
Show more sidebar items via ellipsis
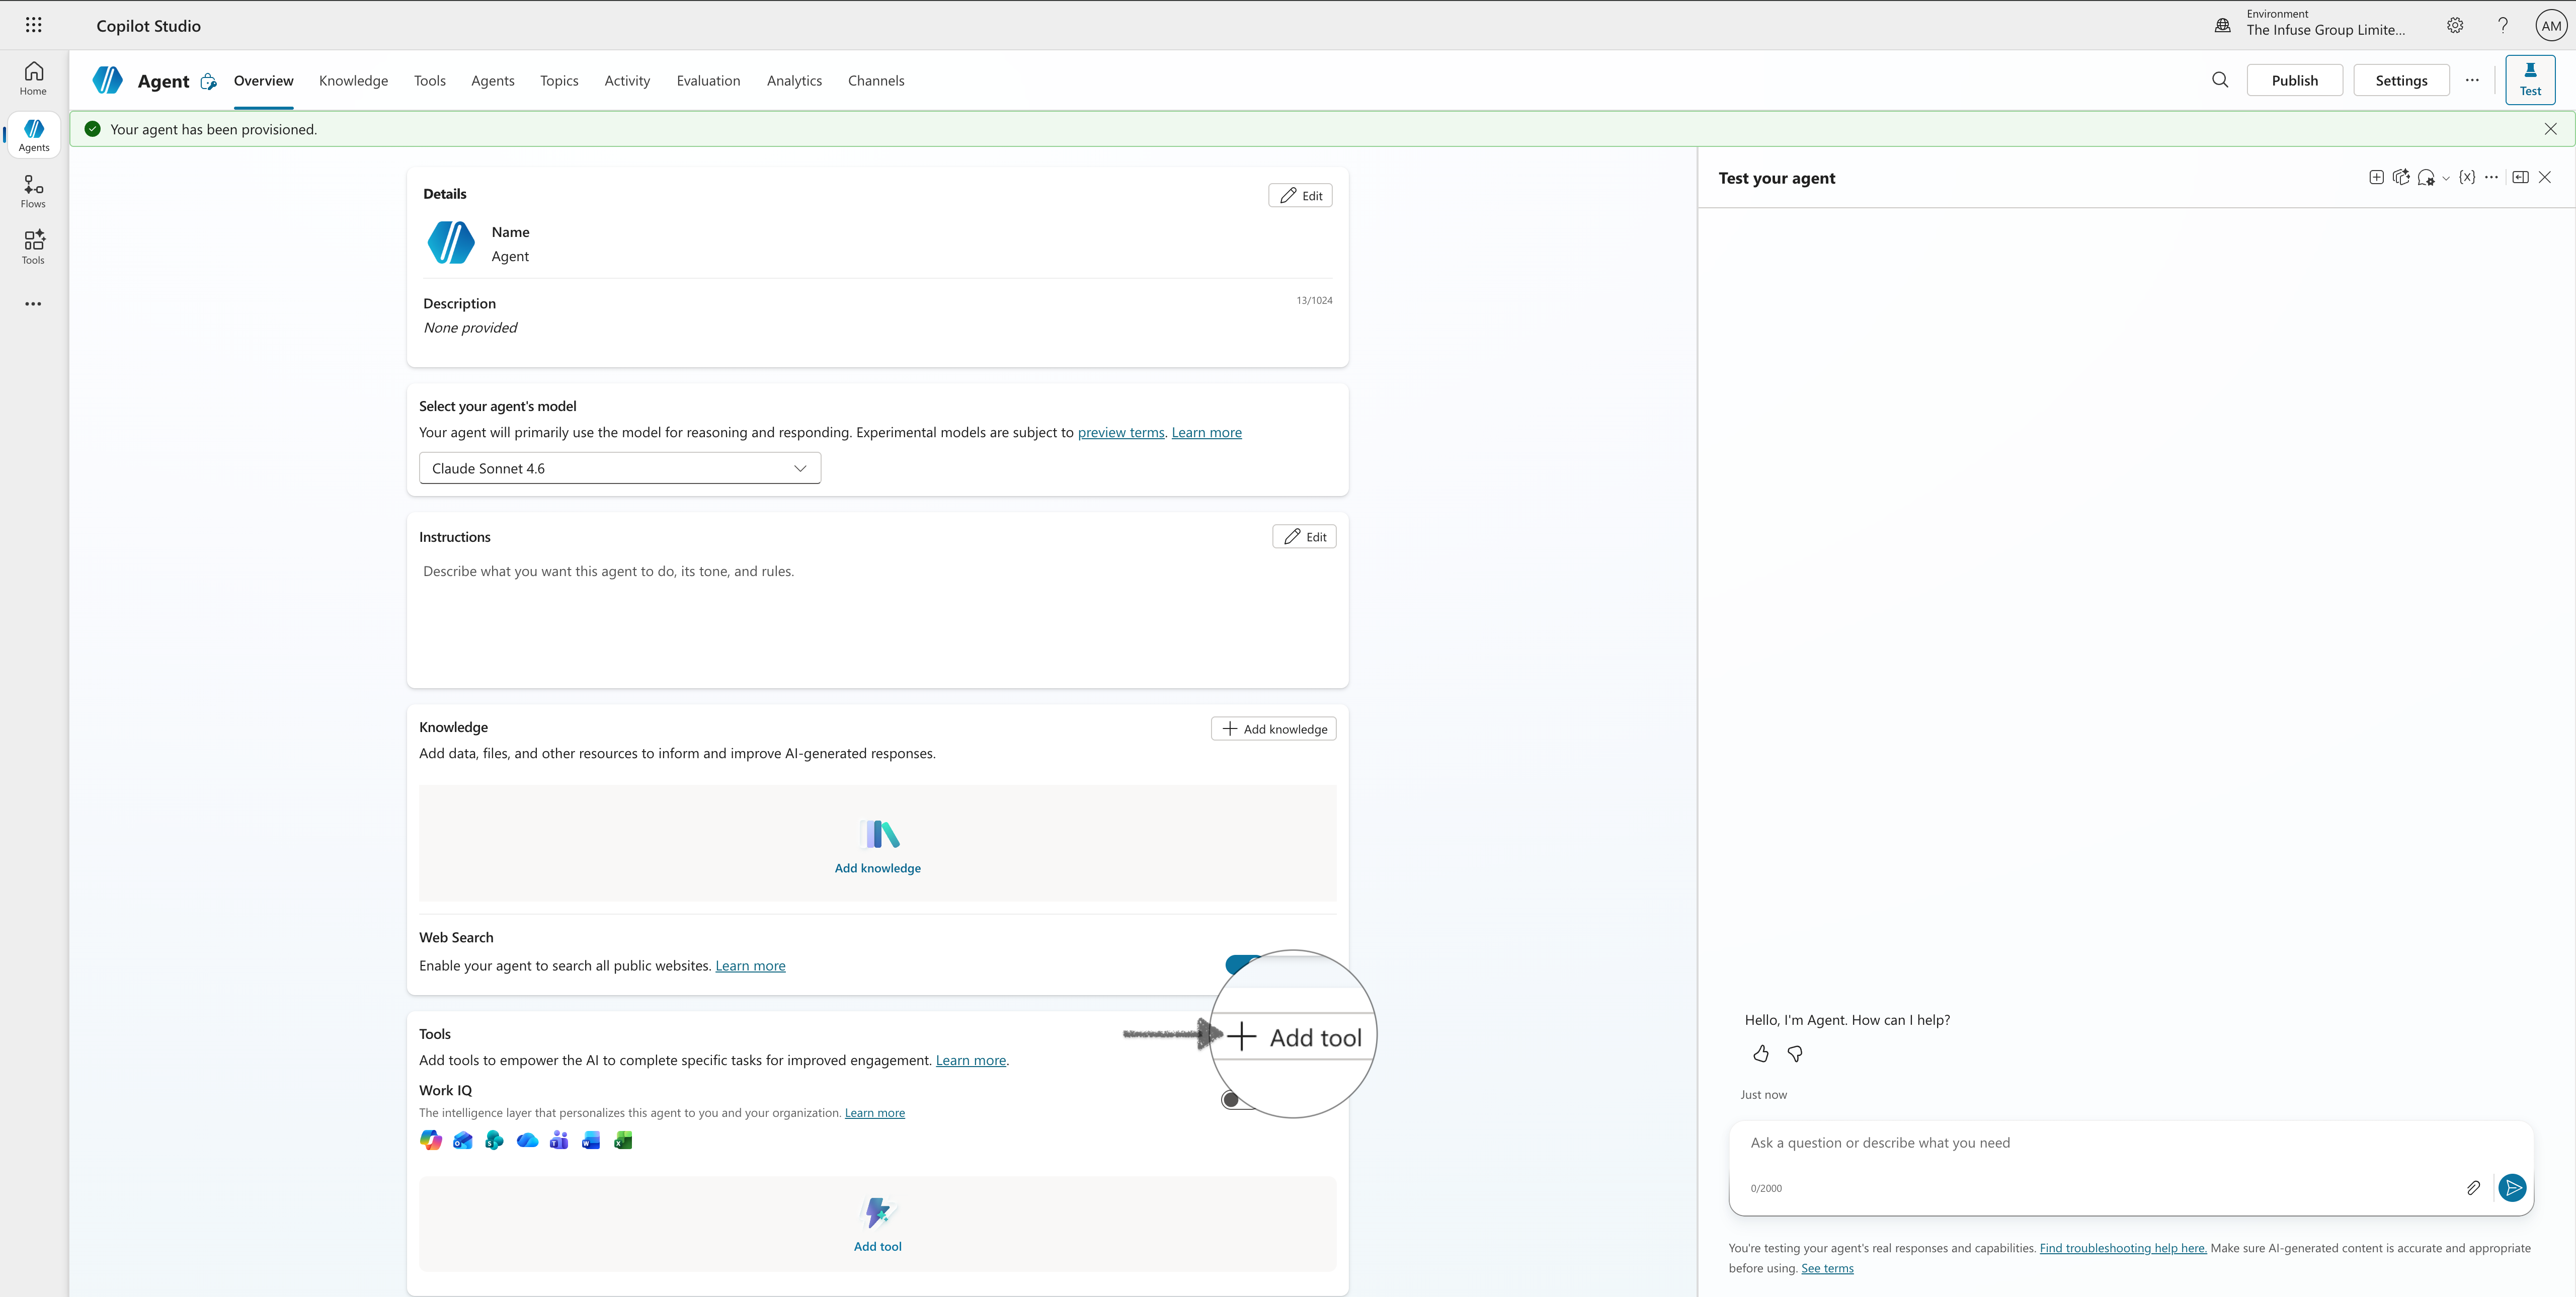tap(33, 304)
